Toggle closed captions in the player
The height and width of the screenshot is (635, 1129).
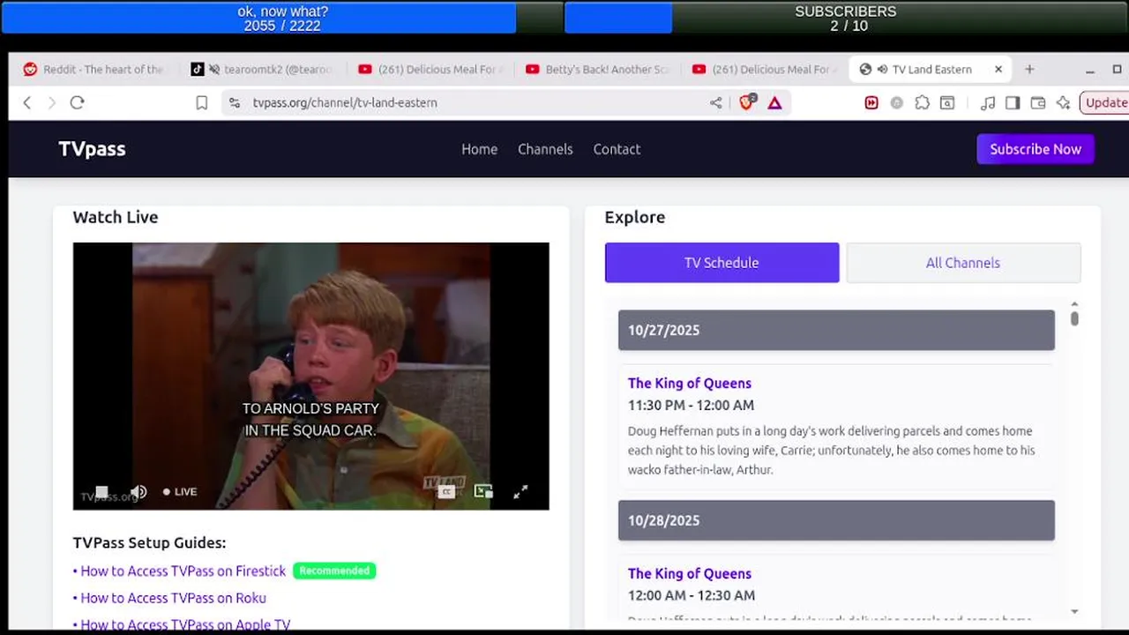click(446, 491)
